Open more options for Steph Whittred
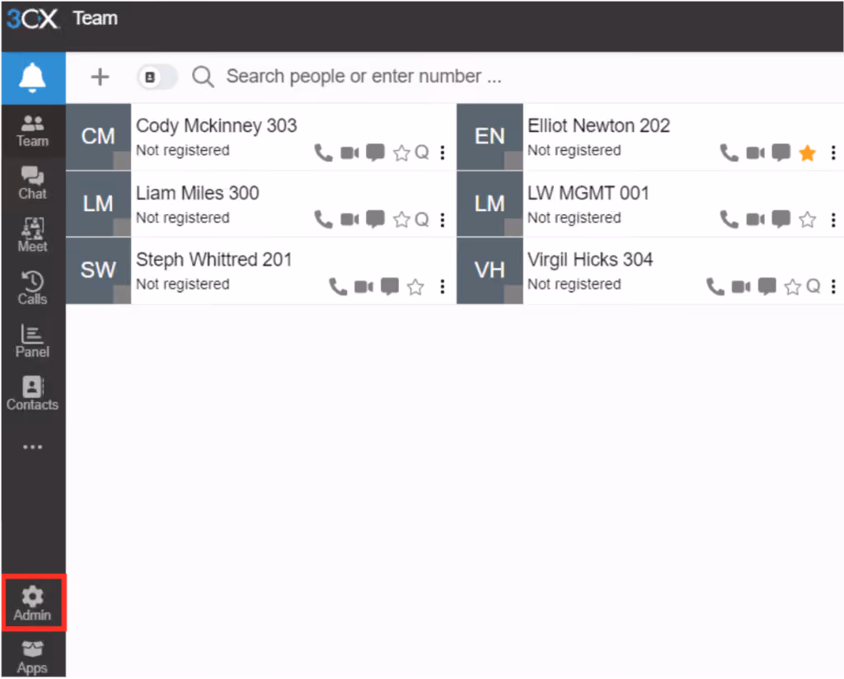844x679 pixels. tap(443, 287)
